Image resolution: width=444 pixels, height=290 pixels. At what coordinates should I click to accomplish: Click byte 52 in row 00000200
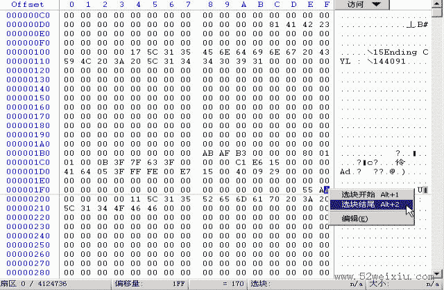coord(207,199)
